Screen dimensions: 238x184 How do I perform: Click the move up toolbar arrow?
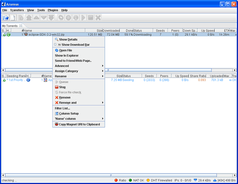coord(36,18)
